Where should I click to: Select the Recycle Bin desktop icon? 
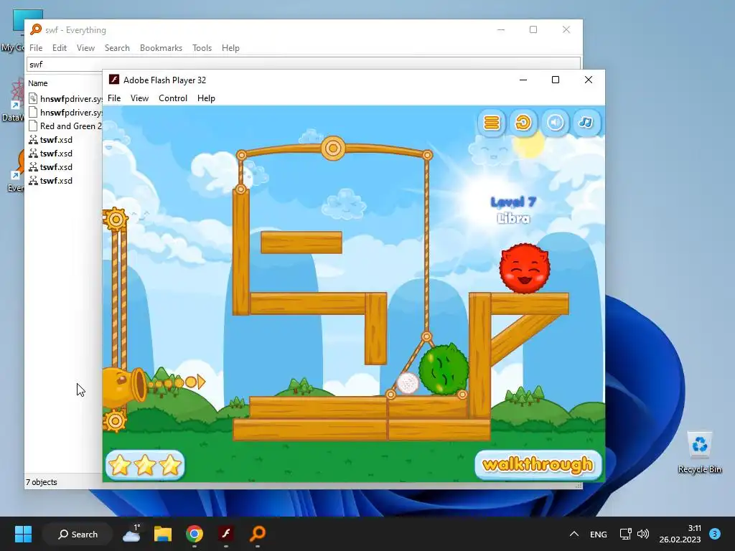[x=699, y=453]
